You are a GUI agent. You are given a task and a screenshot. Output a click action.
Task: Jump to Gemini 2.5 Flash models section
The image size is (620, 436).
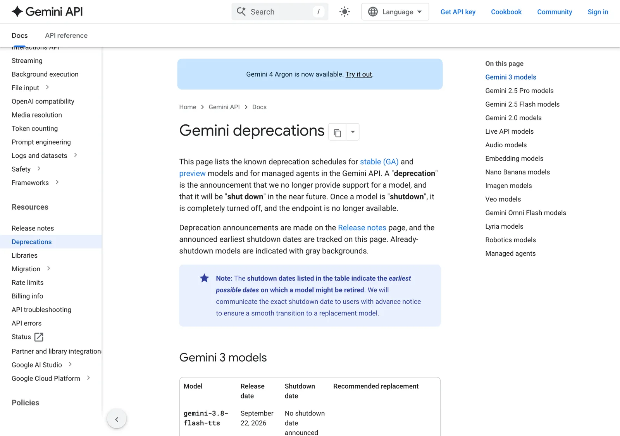coord(522,104)
